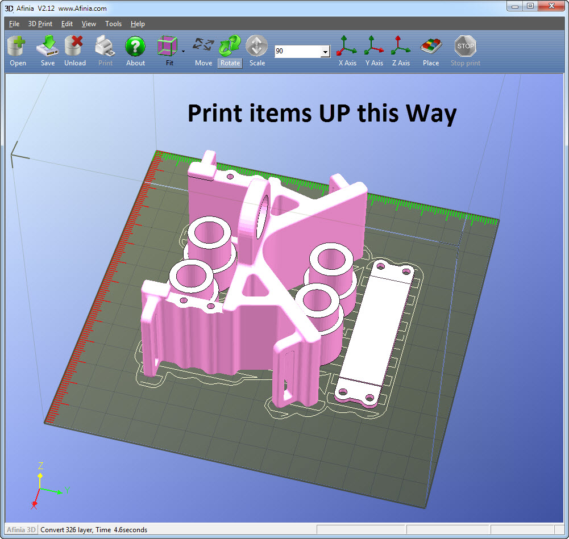Auto Place the models on the platform
This screenshot has width=569, height=539.
pyautogui.click(x=431, y=51)
